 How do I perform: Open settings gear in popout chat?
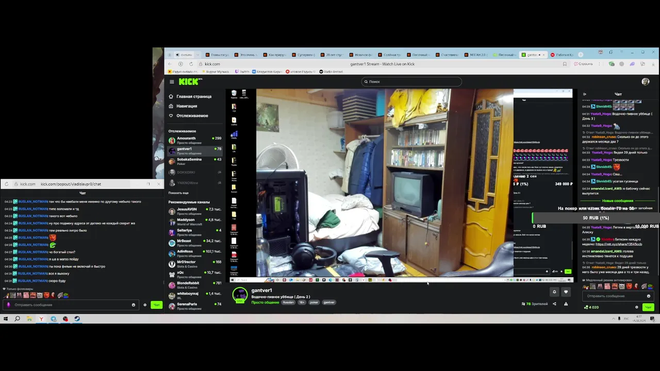[x=145, y=305]
